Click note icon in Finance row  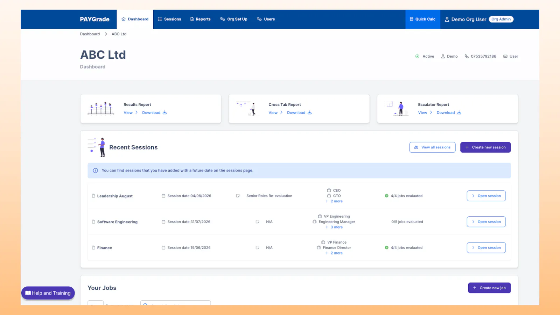click(x=257, y=248)
